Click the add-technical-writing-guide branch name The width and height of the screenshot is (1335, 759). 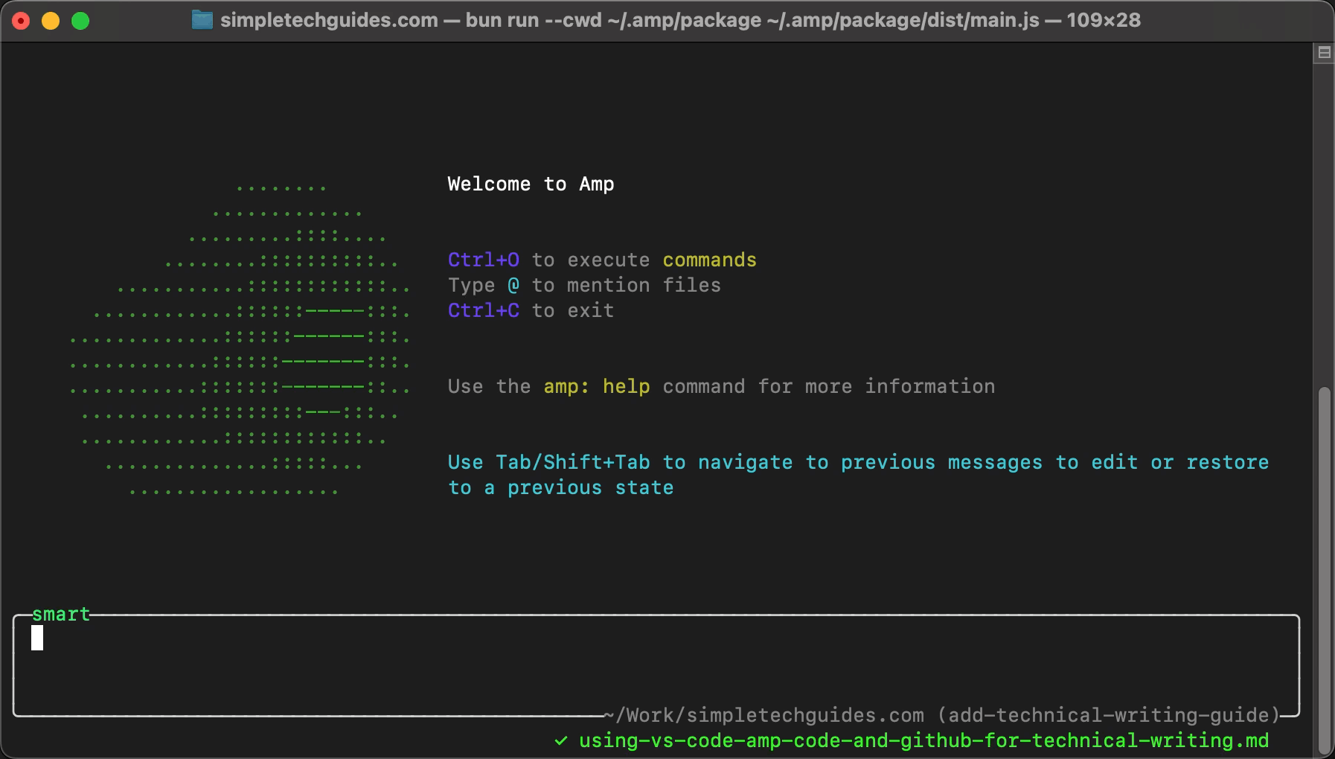coord(1108,716)
